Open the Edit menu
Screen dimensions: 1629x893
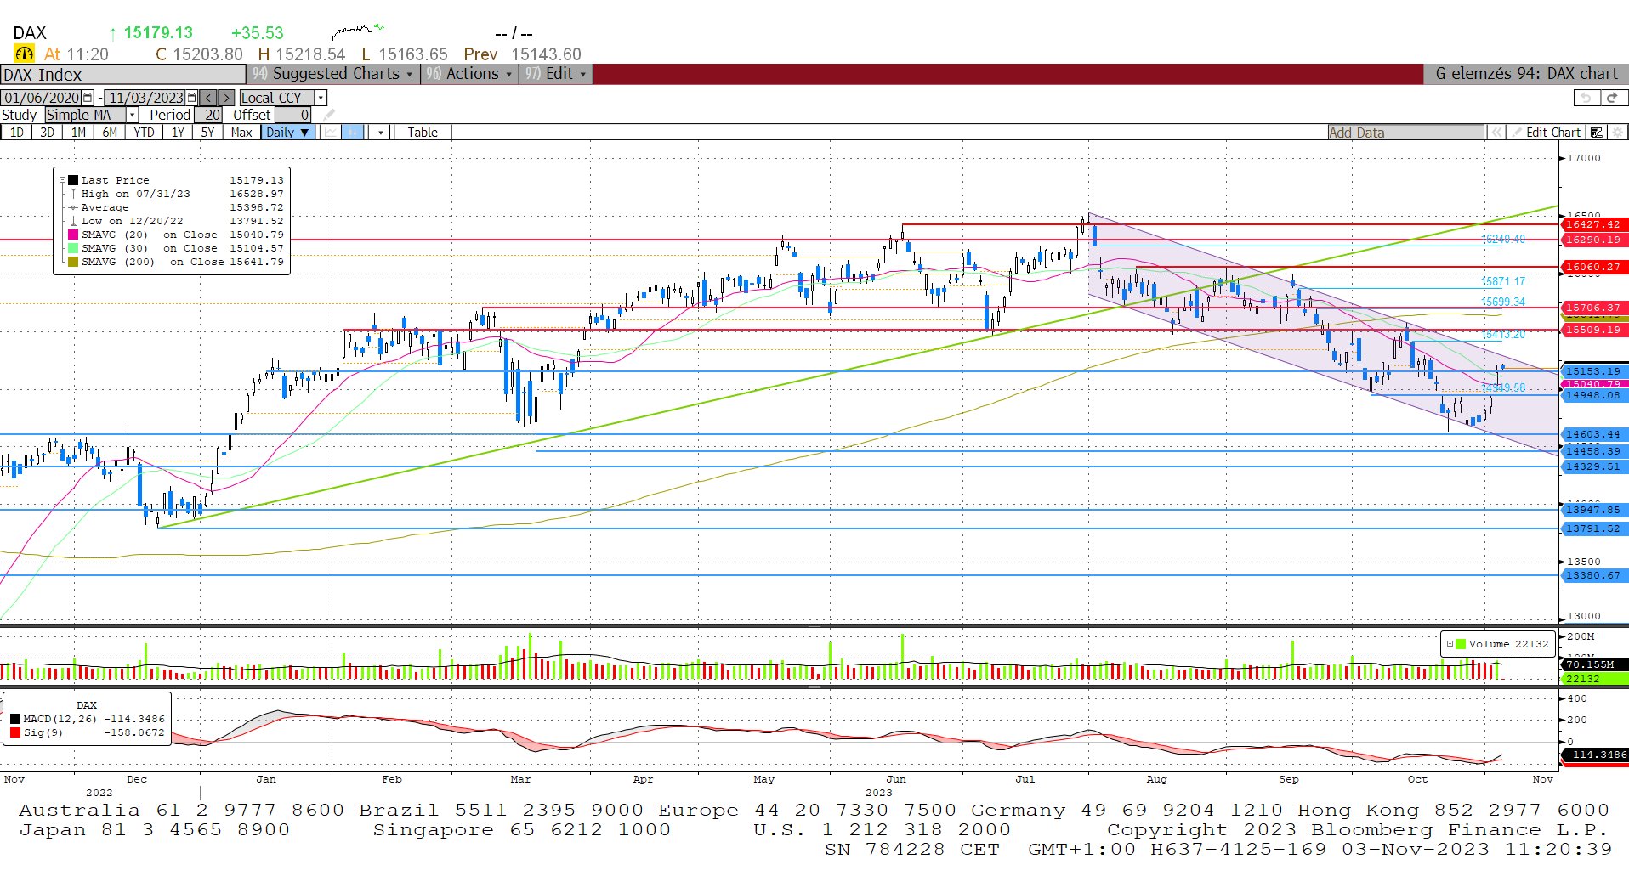click(555, 74)
